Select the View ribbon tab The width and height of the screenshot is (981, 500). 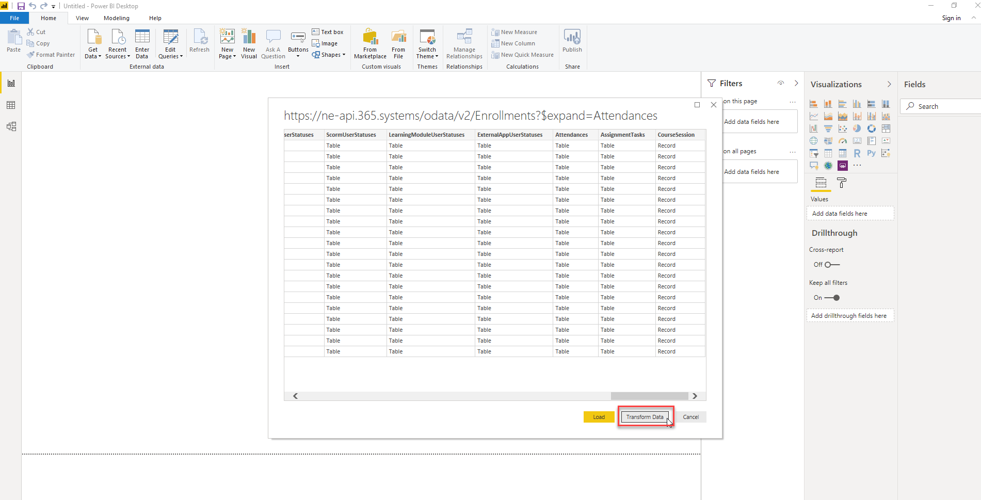click(82, 18)
